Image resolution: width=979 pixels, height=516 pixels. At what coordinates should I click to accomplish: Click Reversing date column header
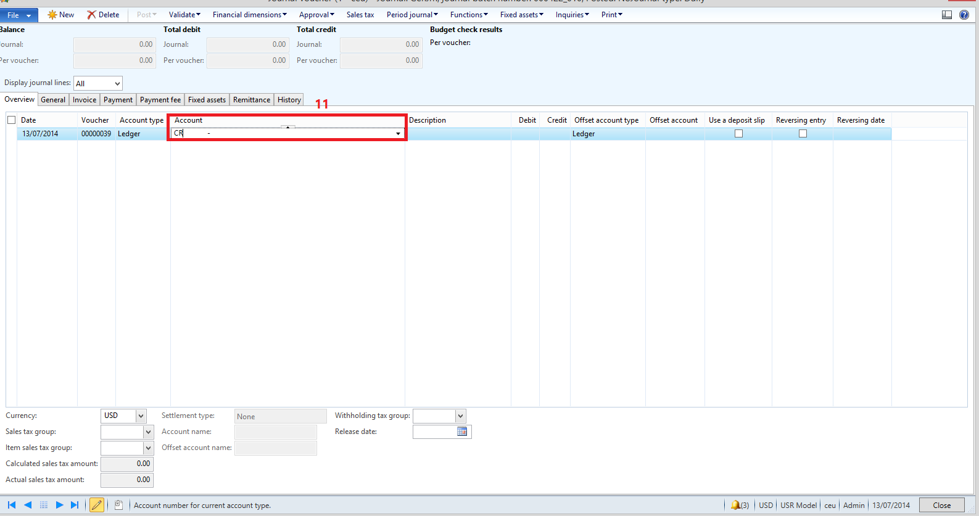[861, 120]
